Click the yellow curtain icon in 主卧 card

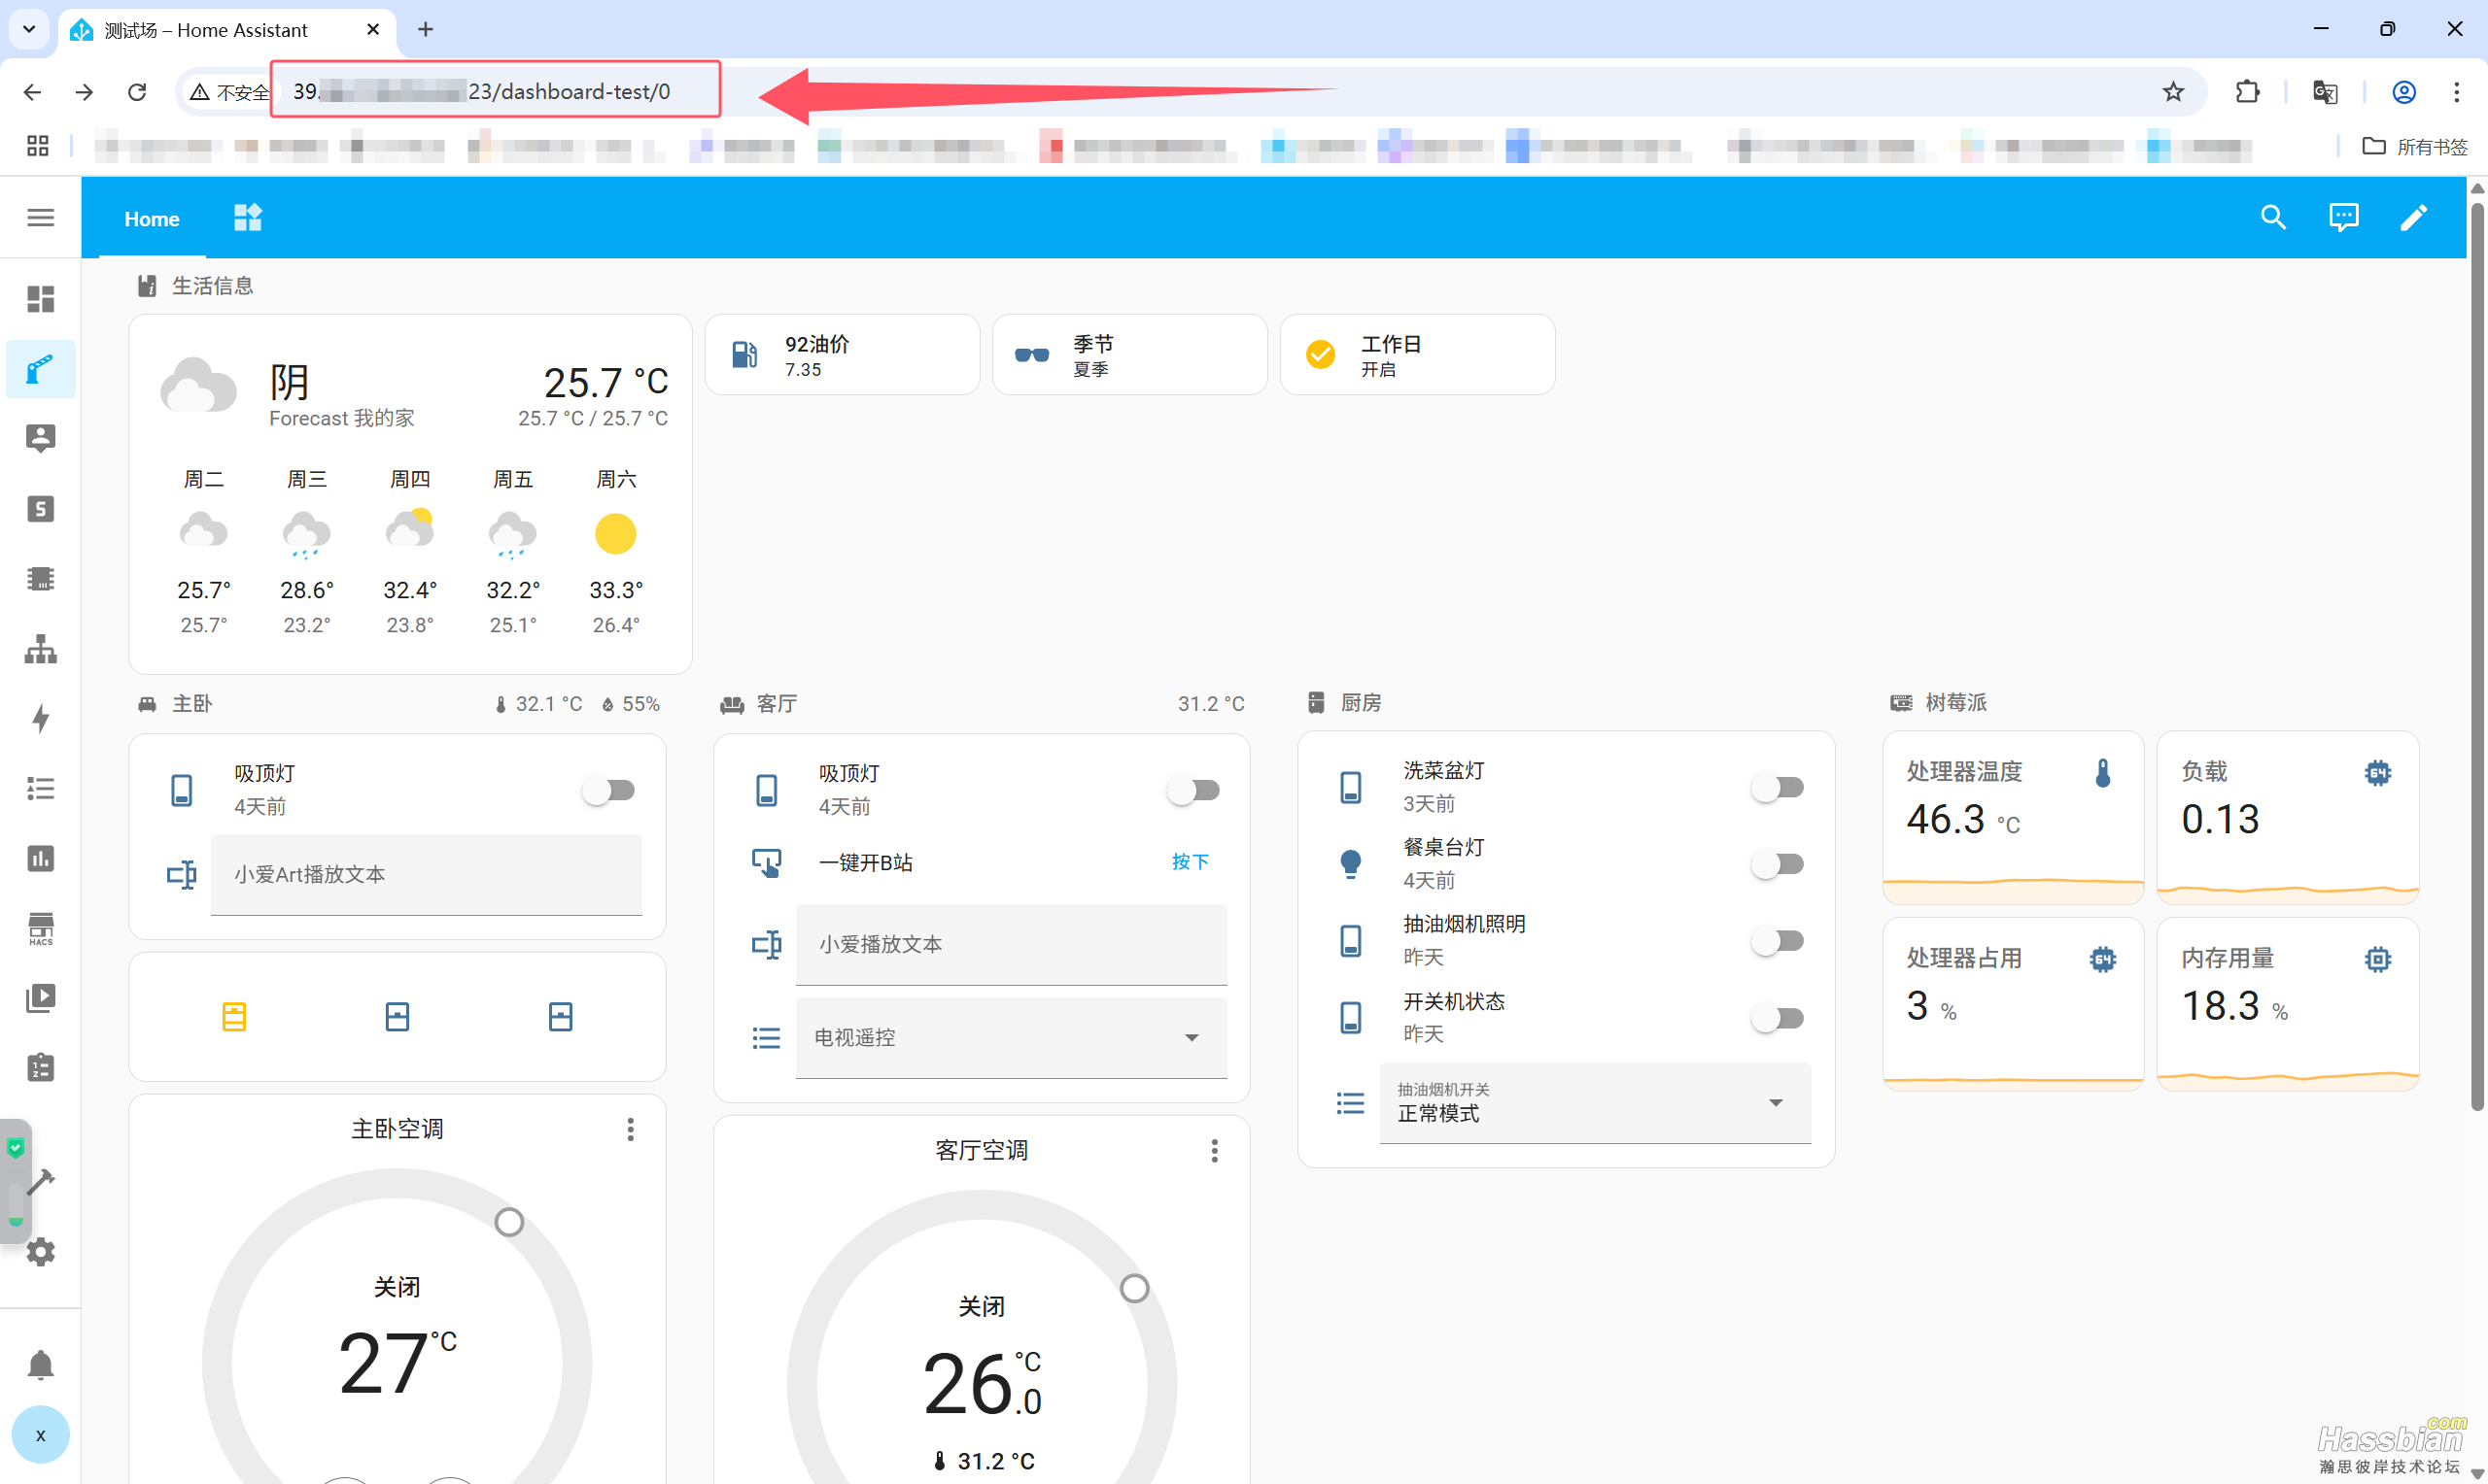(234, 1017)
